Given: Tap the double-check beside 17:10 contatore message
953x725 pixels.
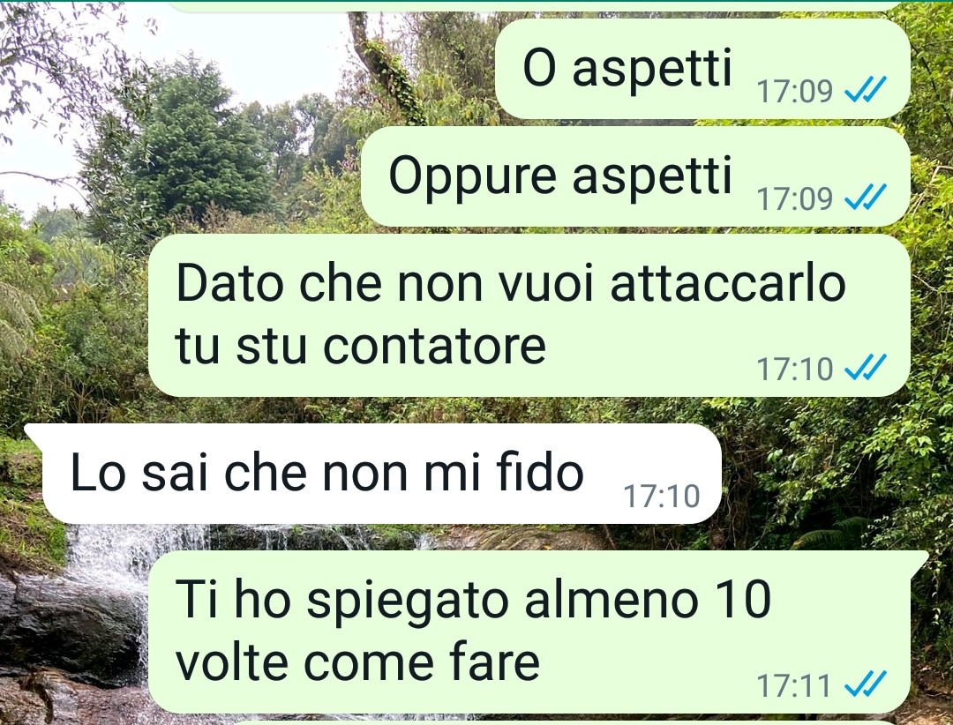Looking at the screenshot, I should pos(866,368).
